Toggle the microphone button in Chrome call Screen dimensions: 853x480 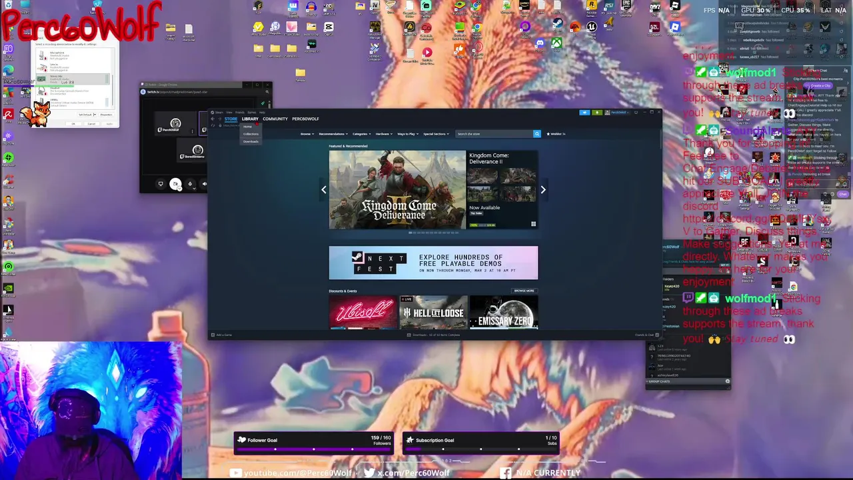[x=190, y=184]
